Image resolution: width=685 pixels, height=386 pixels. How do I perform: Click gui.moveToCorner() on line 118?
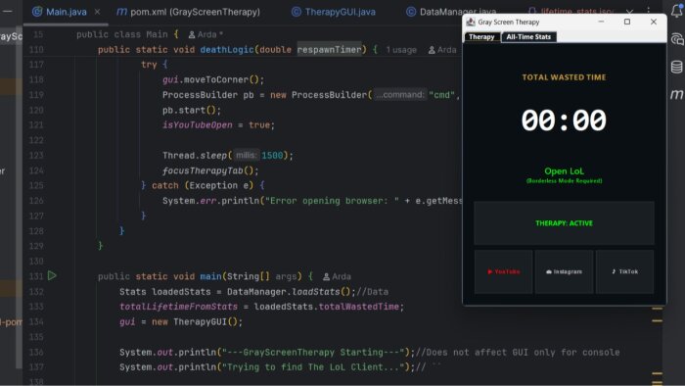(213, 79)
